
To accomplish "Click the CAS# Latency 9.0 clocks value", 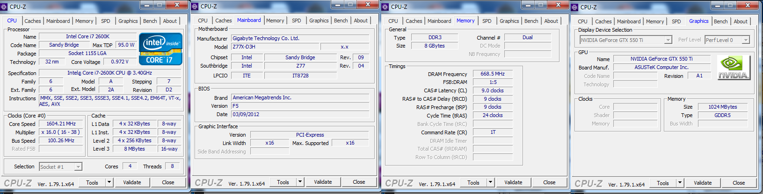I will pyautogui.click(x=493, y=91).
